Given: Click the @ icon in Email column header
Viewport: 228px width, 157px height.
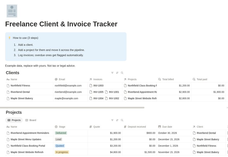Looking at the screenshot, I should click(56, 79).
